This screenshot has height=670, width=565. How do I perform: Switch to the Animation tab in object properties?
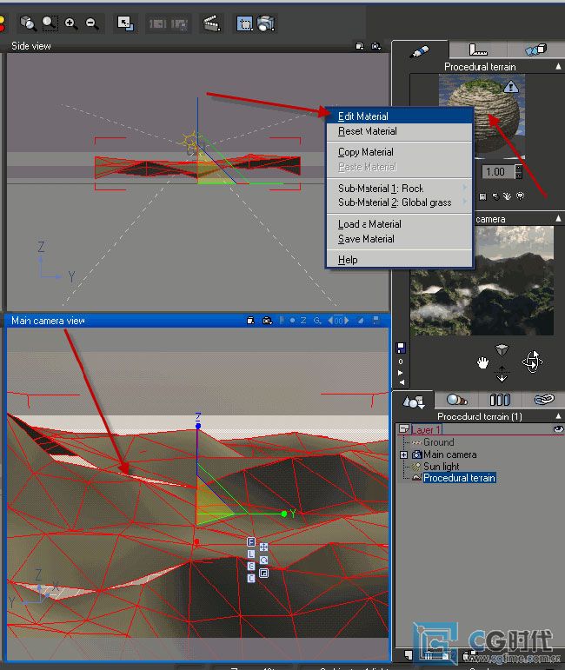(x=535, y=50)
